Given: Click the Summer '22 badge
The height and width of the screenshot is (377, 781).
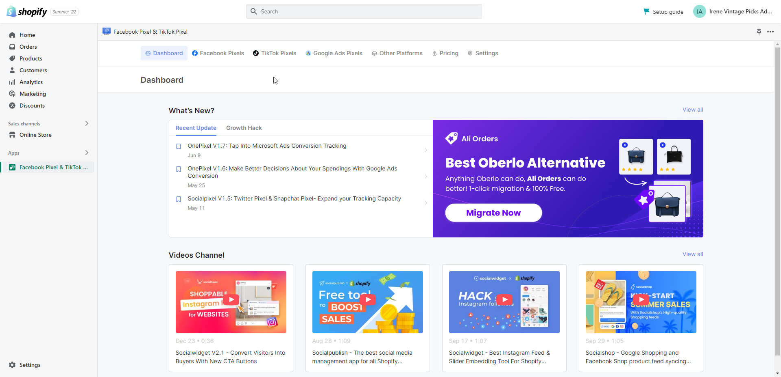Looking at the screenshot, I should [65, 12].
